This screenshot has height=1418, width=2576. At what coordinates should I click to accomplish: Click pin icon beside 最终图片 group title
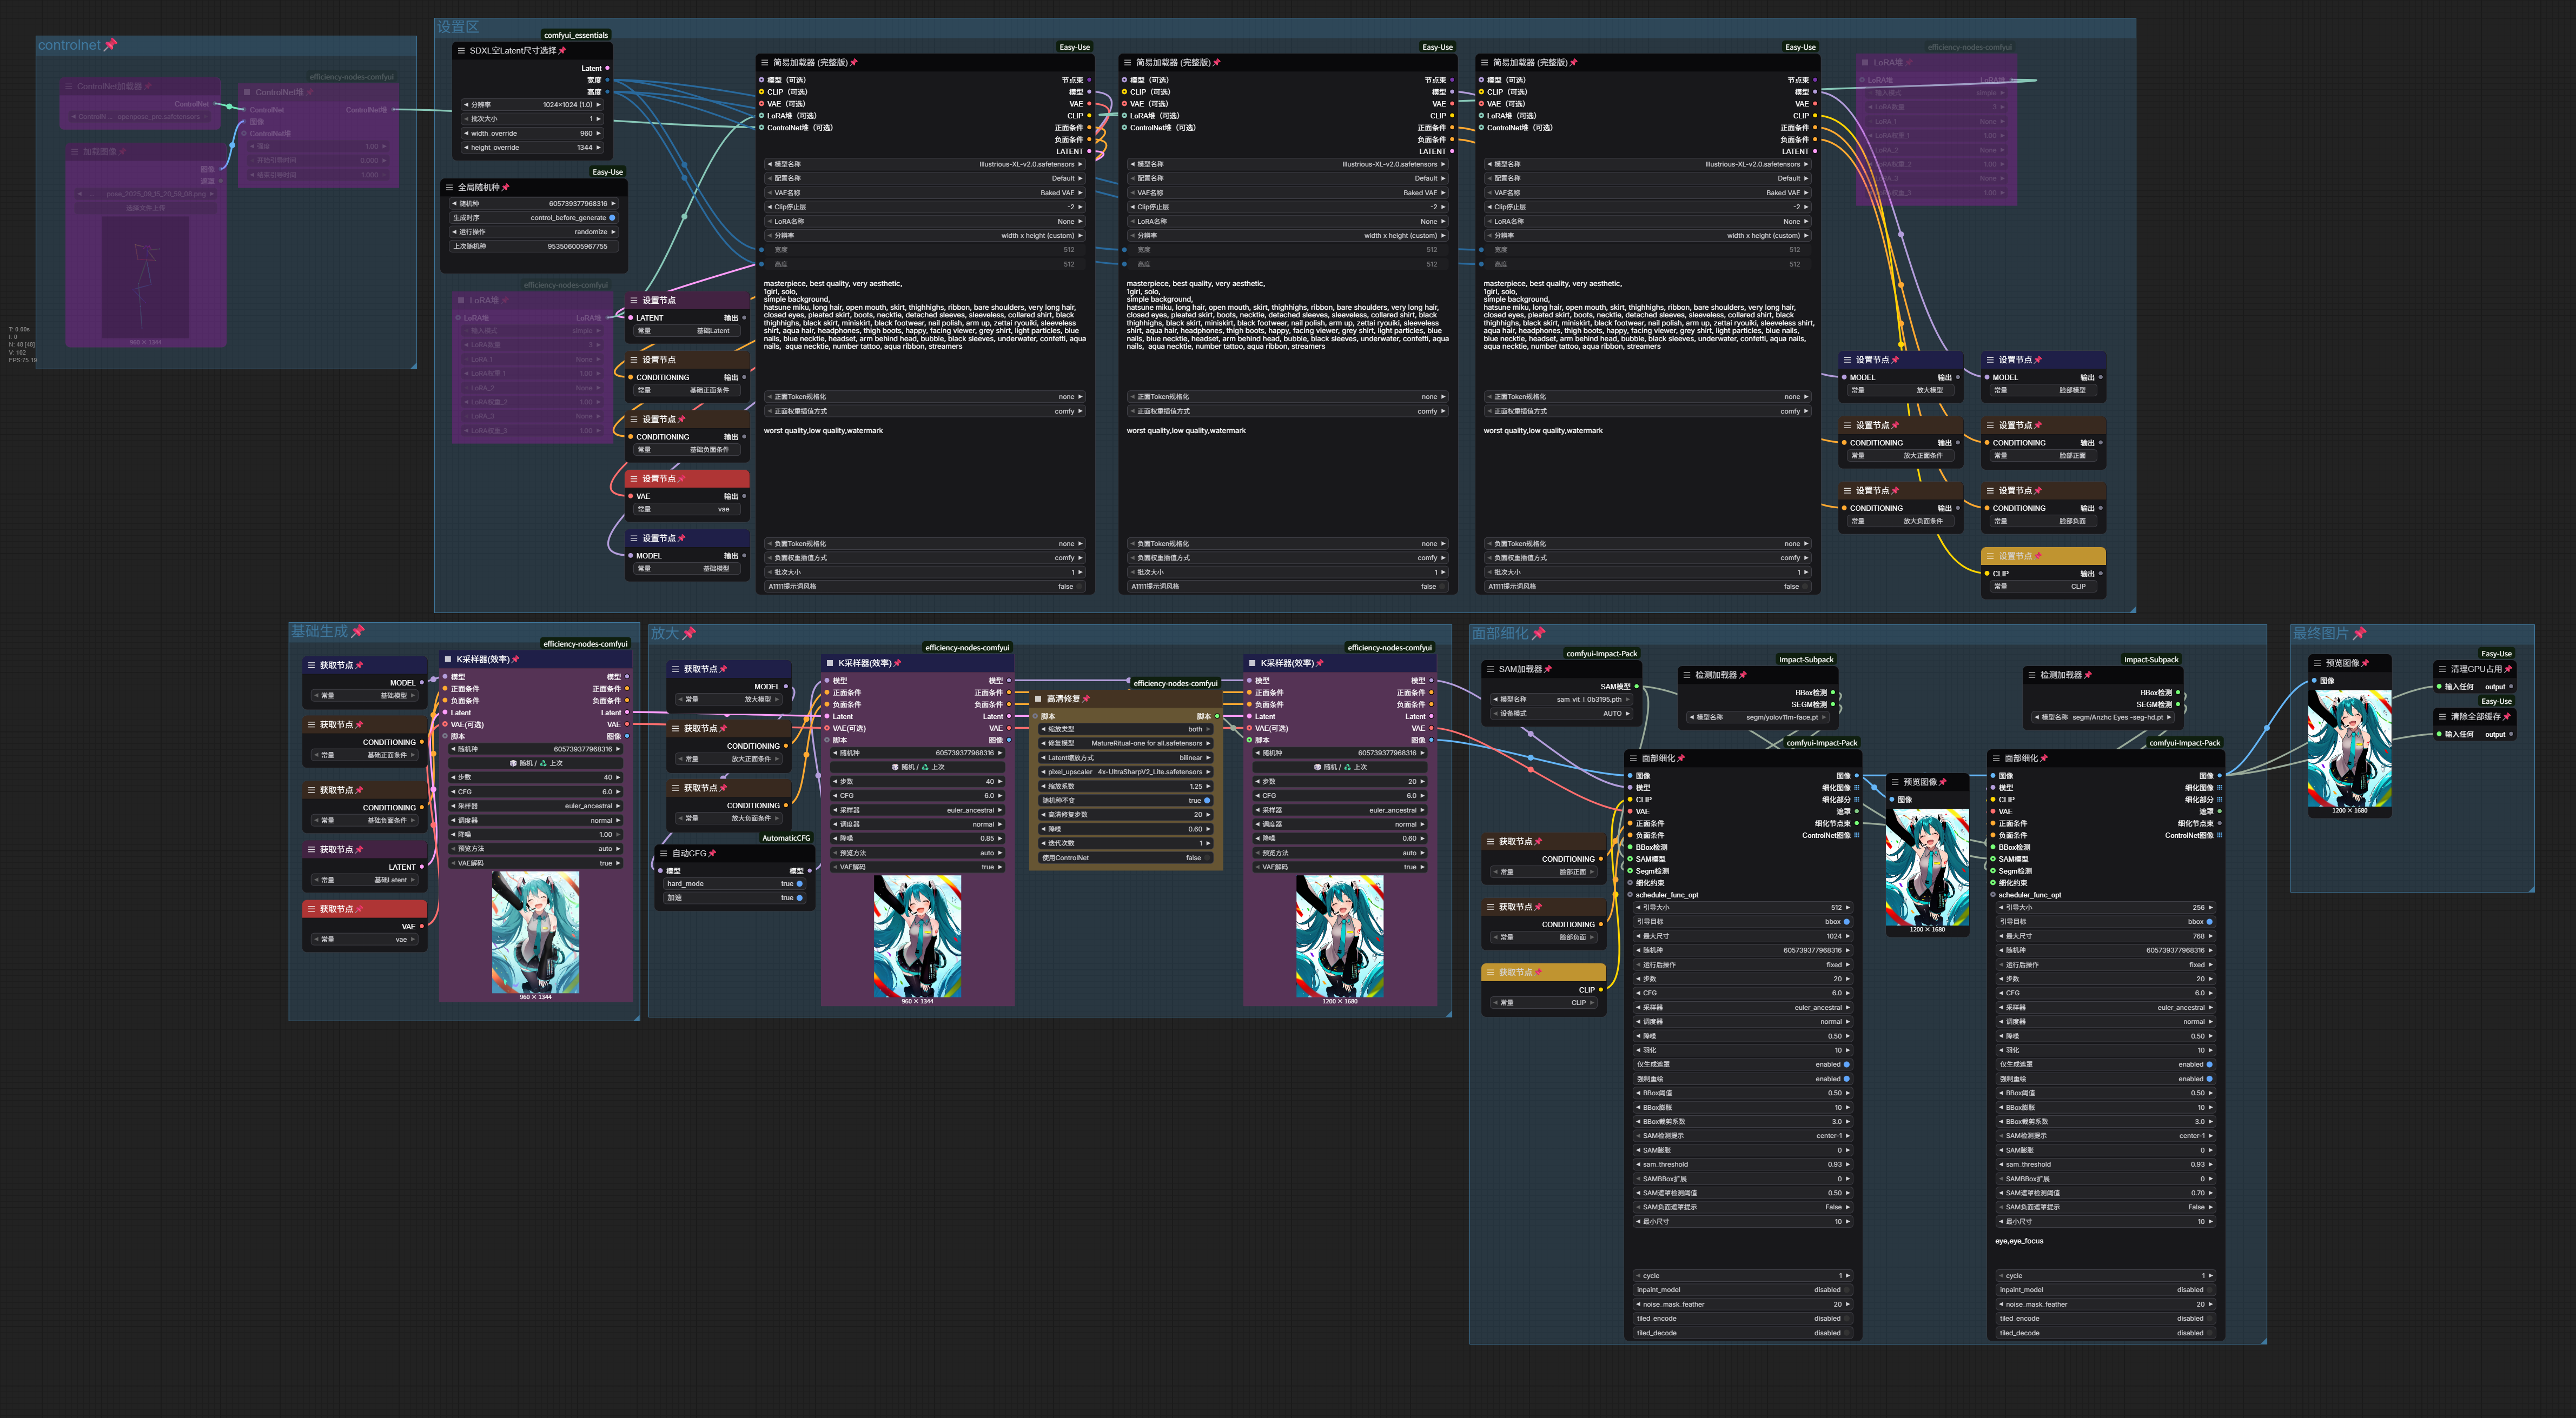pos(2360,634)
